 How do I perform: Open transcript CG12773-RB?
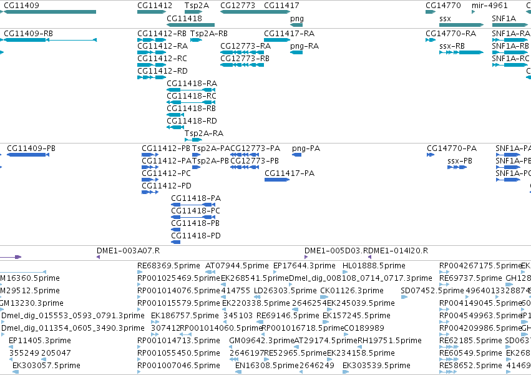[245, 59]
